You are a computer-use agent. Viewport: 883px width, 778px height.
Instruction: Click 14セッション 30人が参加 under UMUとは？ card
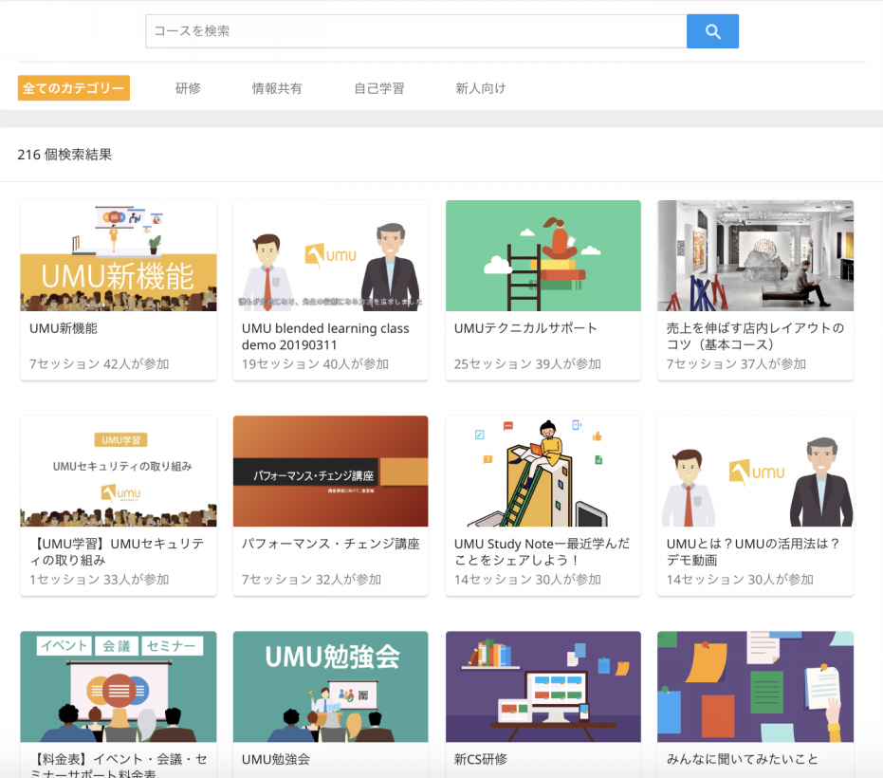click(740, 579)
